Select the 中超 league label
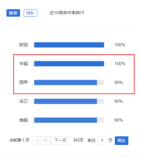141x157 pixels. click(23, 64)
